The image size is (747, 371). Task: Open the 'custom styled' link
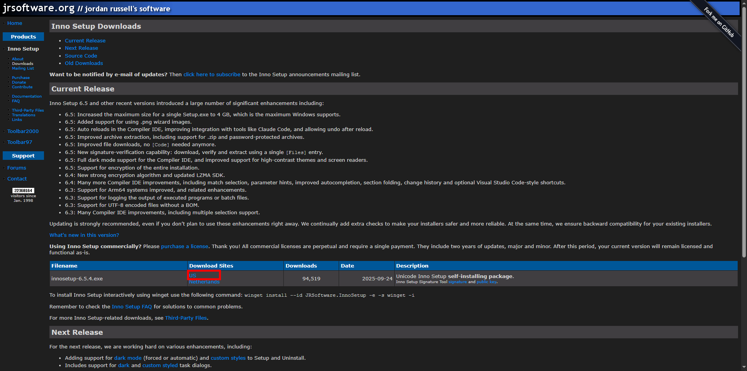tap(160, 366)
